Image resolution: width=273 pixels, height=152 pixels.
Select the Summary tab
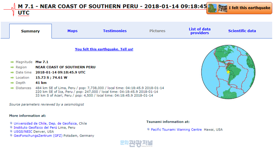click(x=31, y=31)
